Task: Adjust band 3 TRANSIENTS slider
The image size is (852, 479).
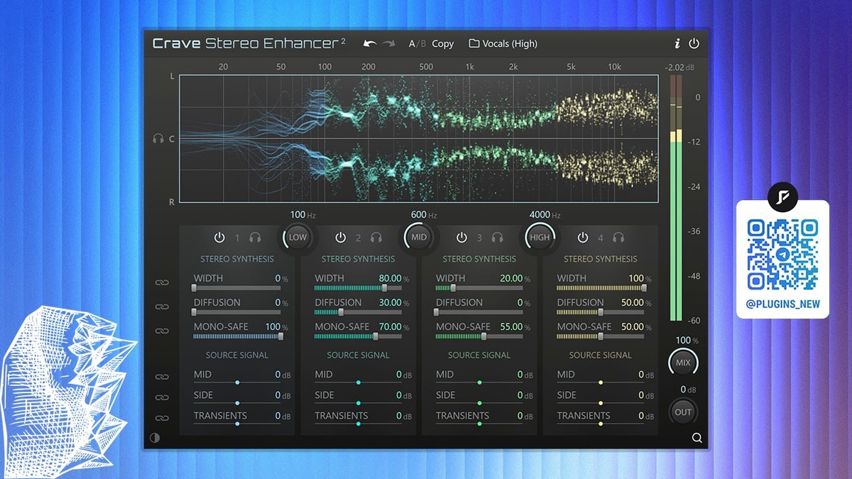Action: point(479,424)
